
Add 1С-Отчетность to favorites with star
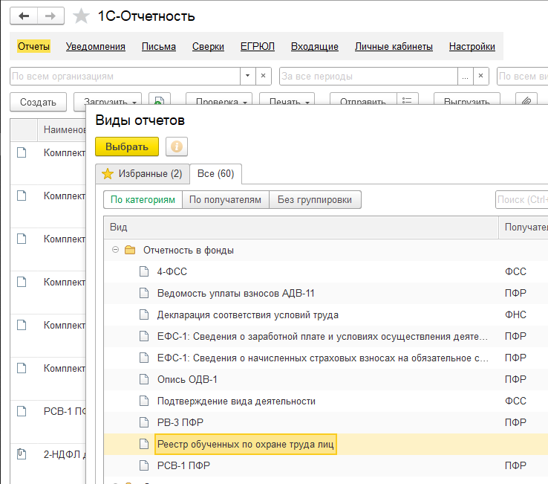(82, 16)
